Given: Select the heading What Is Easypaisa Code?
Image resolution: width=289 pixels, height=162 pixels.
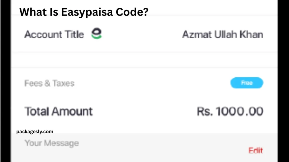Looking at the screenshot, I should click(84, 12).
